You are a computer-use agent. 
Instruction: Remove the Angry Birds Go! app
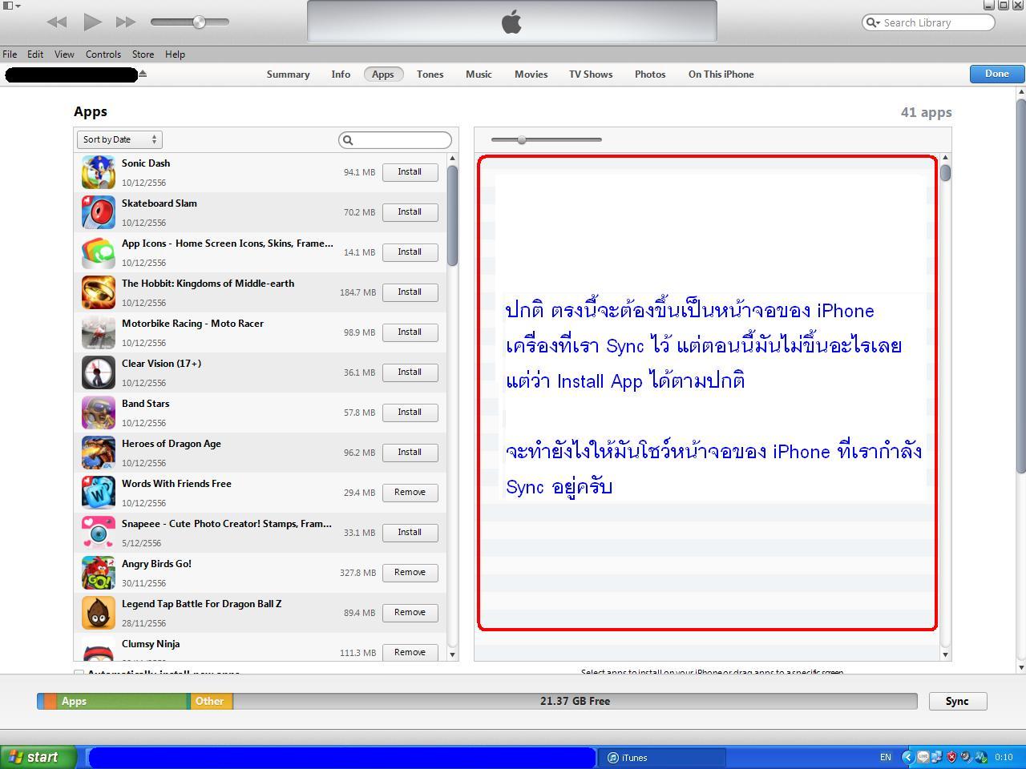410,573
